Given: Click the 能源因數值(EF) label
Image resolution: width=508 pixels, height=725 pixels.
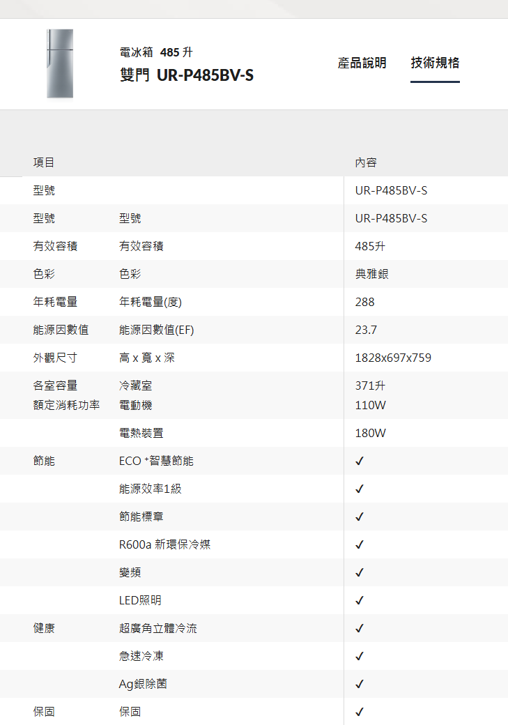Looking at the screenshot, I should [156, 330].
